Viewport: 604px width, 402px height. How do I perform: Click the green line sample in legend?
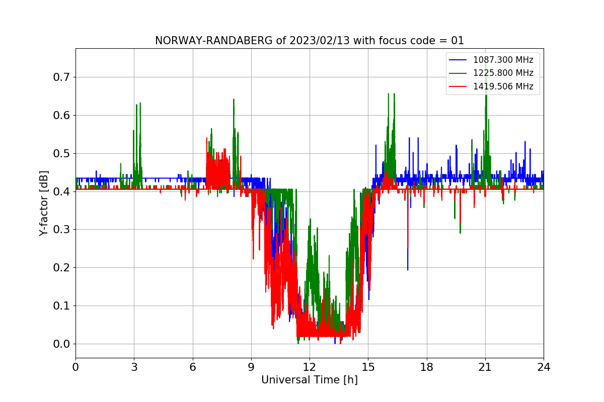tap(459, 73)
